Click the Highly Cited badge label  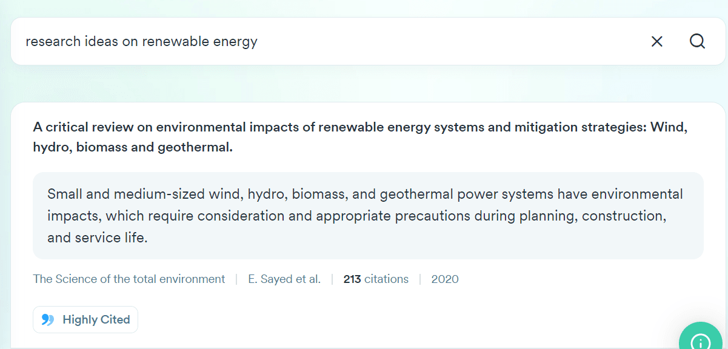pos(96,320)
